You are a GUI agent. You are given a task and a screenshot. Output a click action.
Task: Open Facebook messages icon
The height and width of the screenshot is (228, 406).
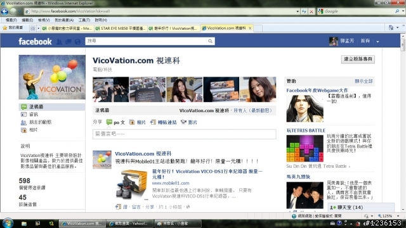(x=69, y=42)
